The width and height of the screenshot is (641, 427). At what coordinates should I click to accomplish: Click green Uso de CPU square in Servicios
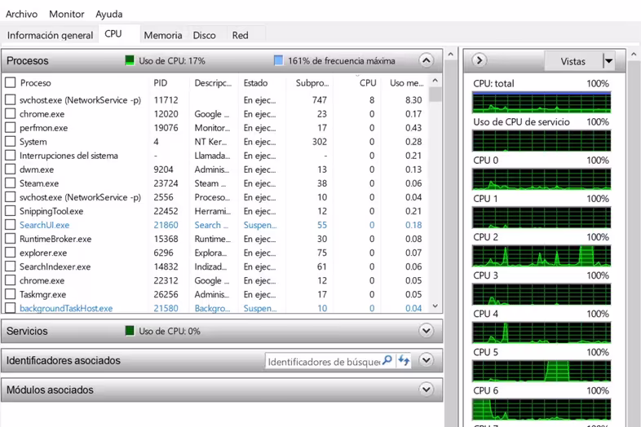pyautogui.click(x=129, y=331)
